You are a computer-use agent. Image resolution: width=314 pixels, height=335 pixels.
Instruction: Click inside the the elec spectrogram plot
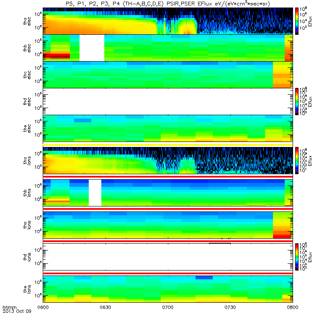tap(168, 129)
